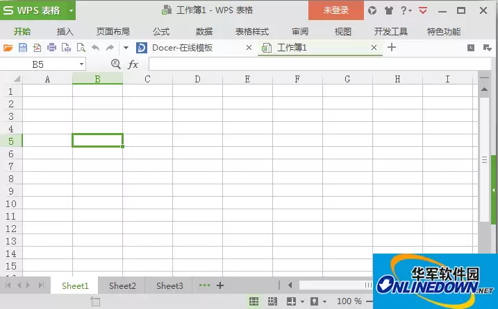498x309 pixels.
Task: Toggle eye protection mode icon
Action: click(x=314, y=301)
